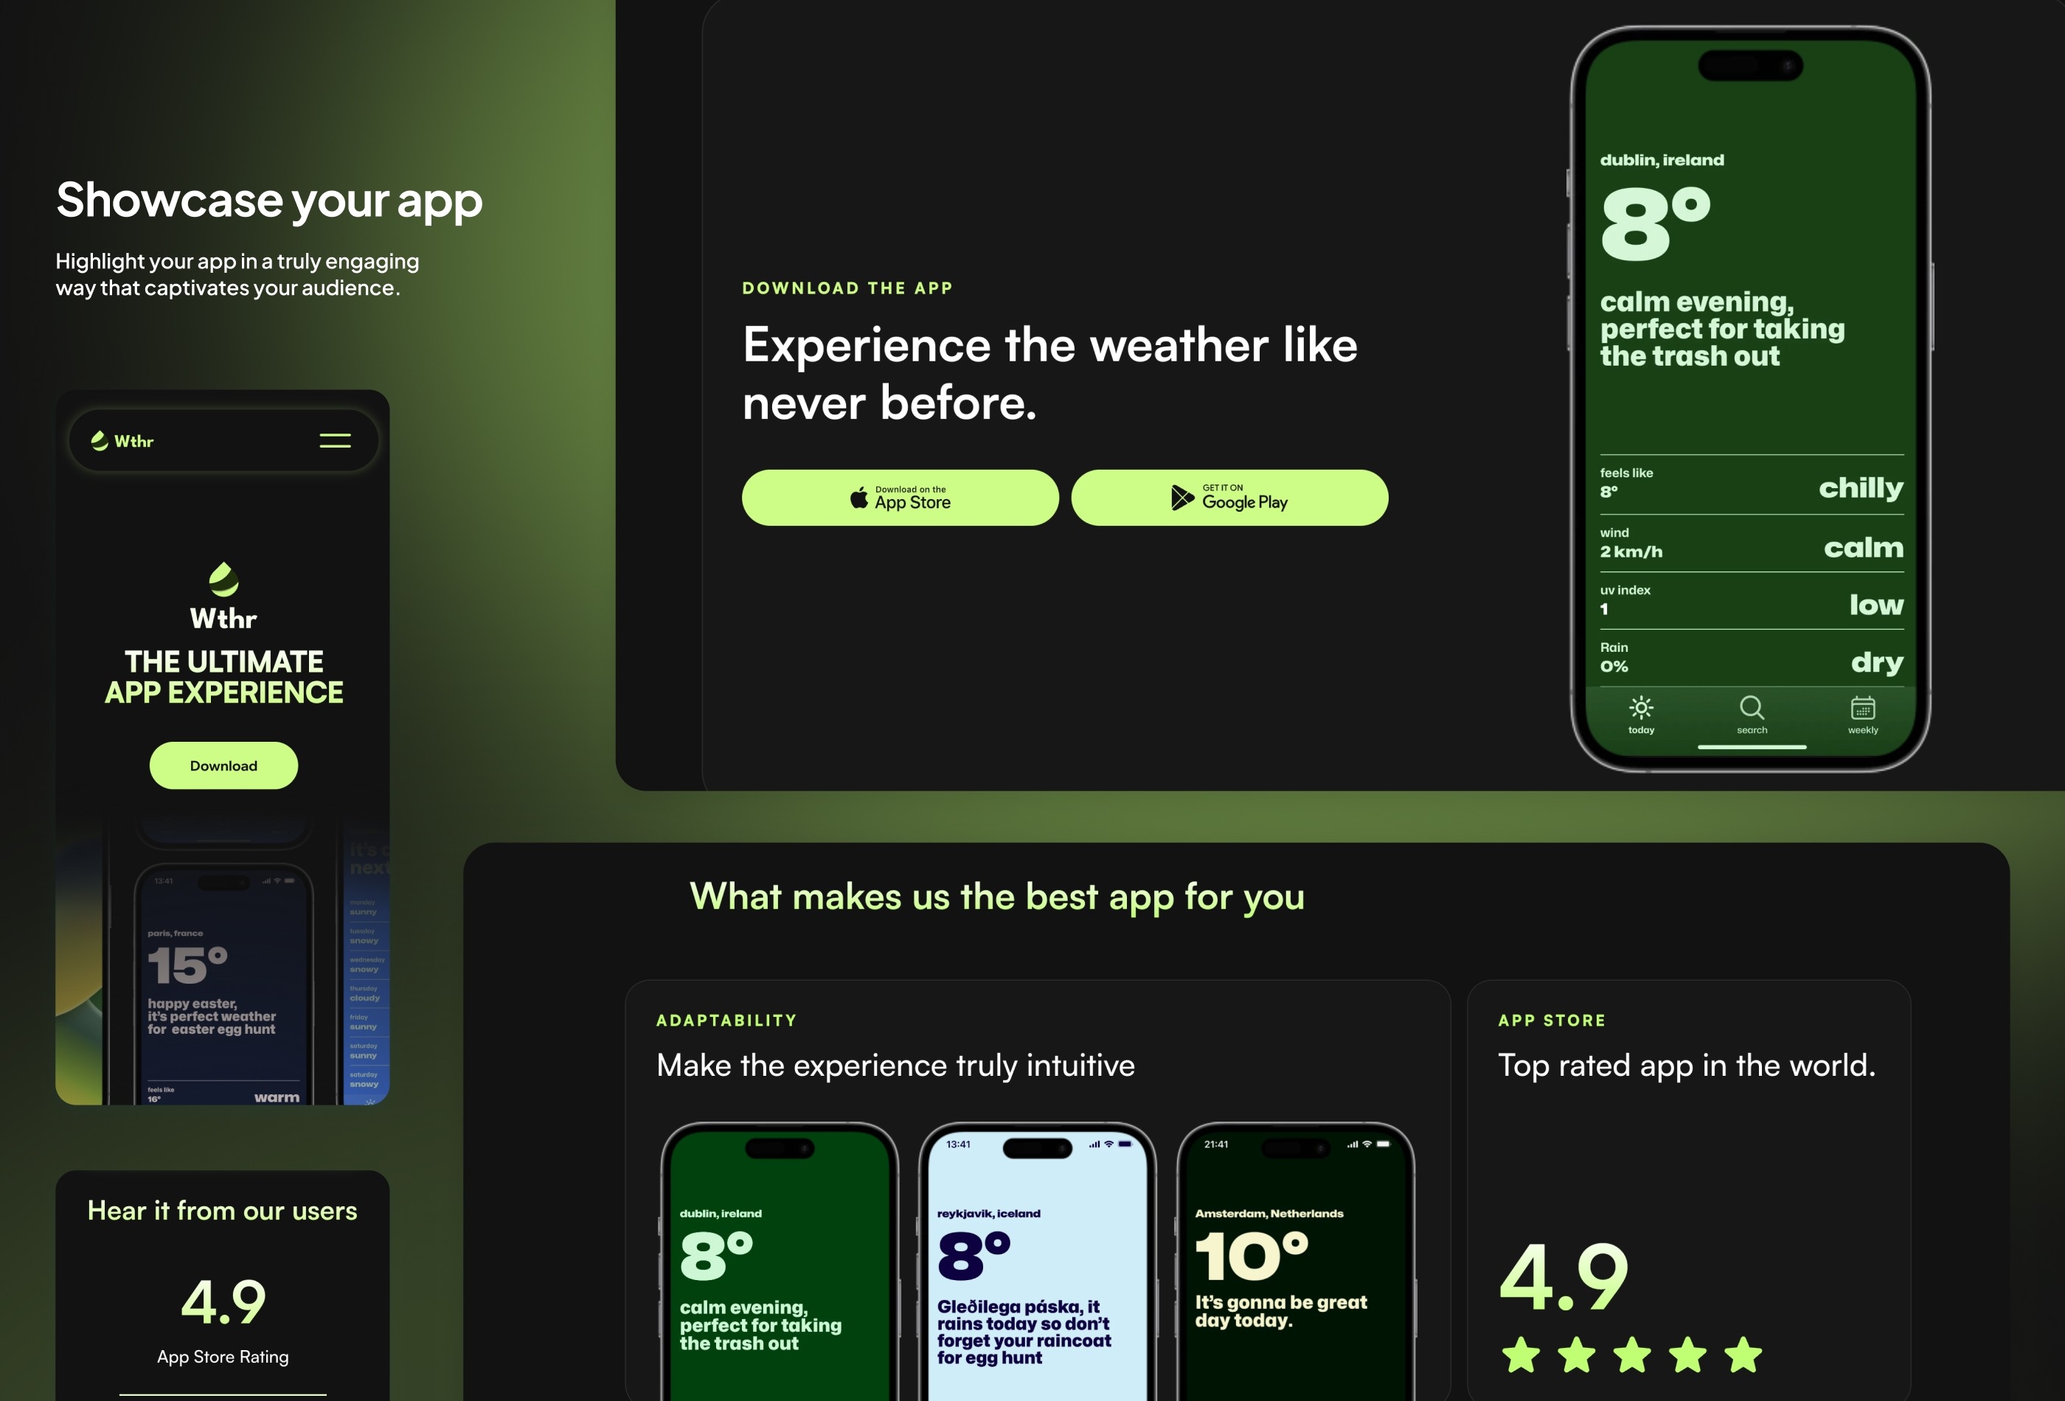The height and width of the screenshot is (1401, 2065).
Task: Select the Today tab icon
Action: (1642, 706)
